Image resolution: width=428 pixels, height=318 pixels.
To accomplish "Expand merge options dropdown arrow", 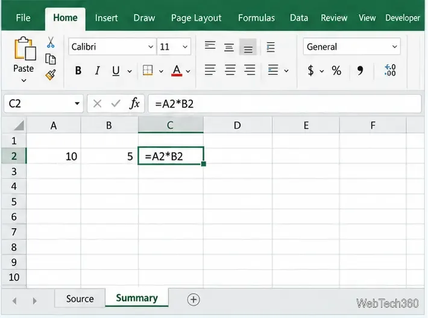I will tap(286, 71).
